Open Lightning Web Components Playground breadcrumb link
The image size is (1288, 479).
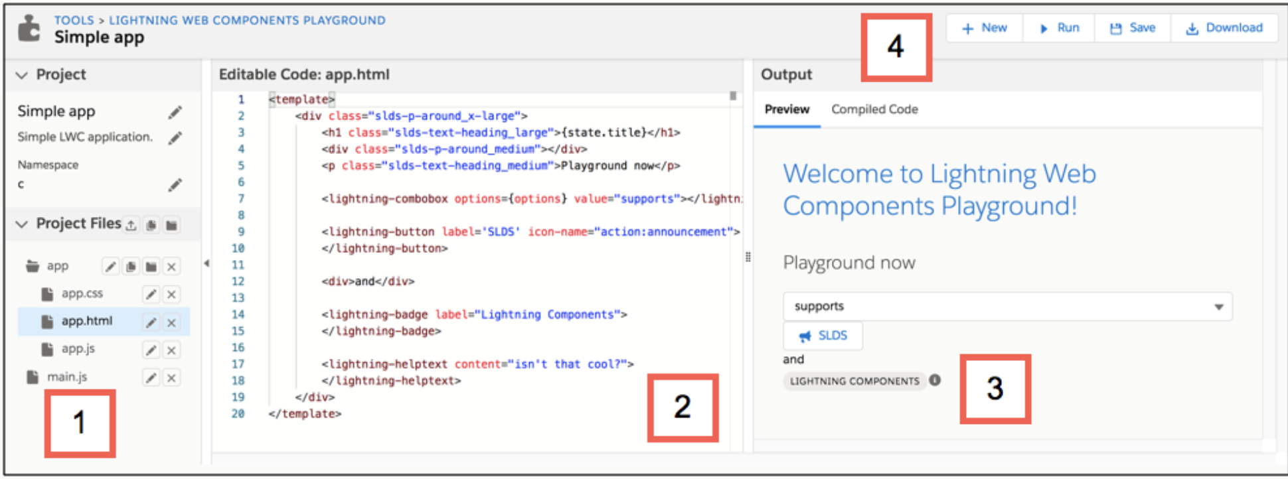[x=247, y=21]
